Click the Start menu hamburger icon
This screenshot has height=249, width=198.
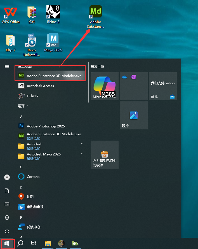coord(7,67)
